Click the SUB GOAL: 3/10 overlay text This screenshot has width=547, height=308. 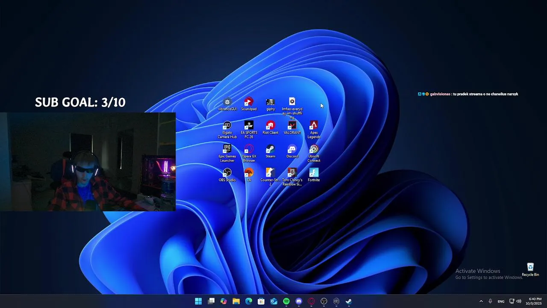[80, 102]
